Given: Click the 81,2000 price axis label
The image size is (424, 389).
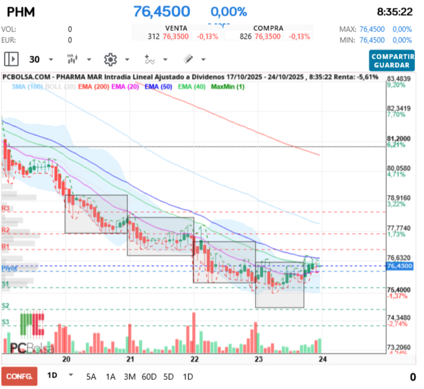Looking at the screenshot, I should 399,139.
